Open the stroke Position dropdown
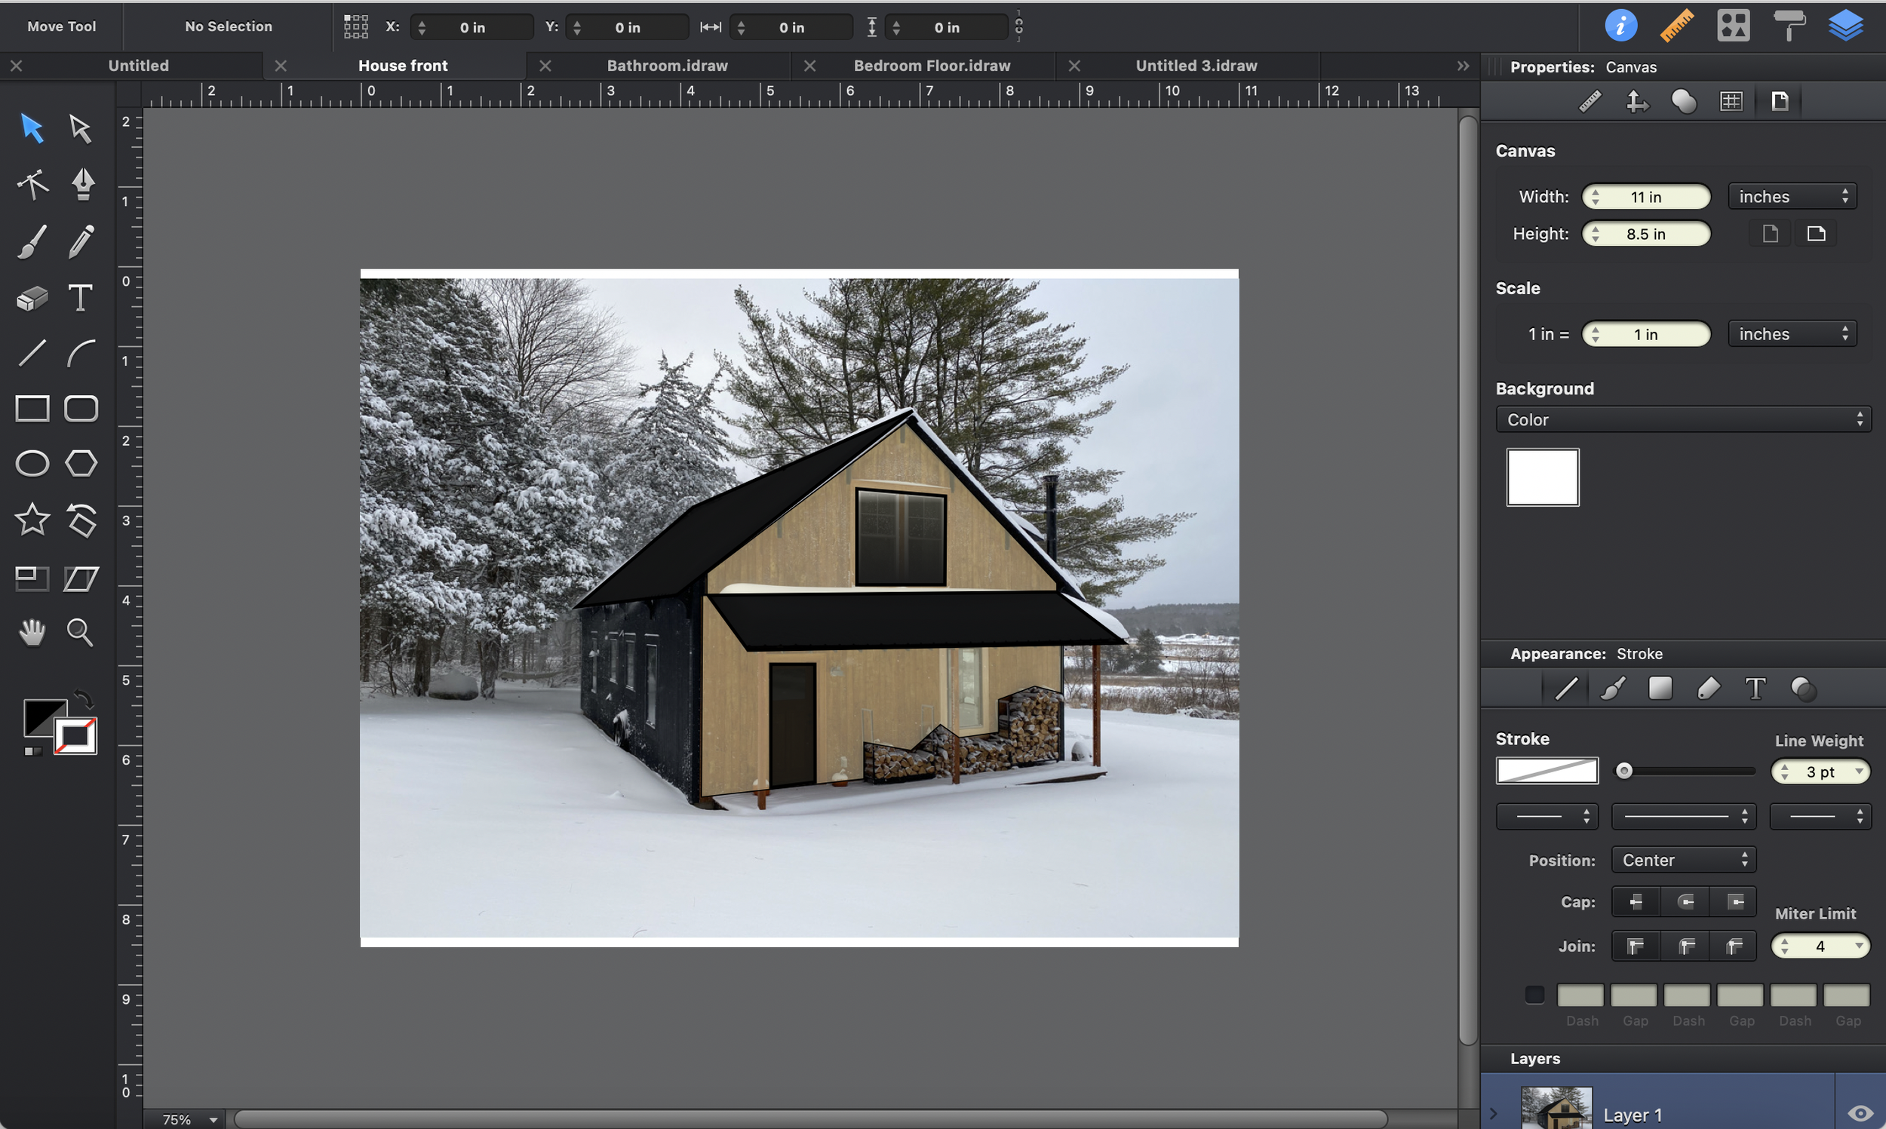This screenshot has height=1129, width=1886. (1682, 860)
